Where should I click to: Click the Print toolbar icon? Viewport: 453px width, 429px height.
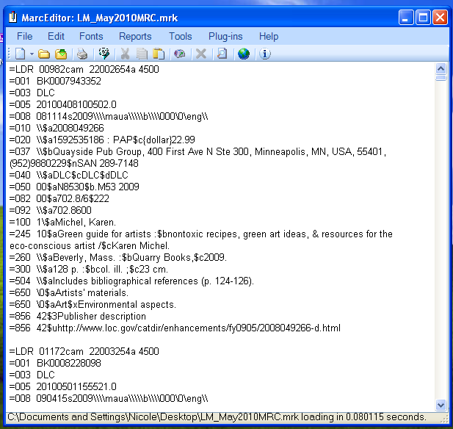pos(83,54)
